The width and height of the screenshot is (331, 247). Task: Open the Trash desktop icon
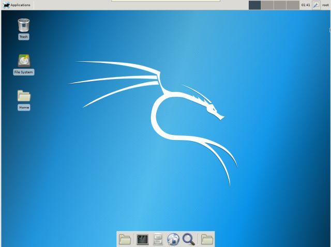24,25
